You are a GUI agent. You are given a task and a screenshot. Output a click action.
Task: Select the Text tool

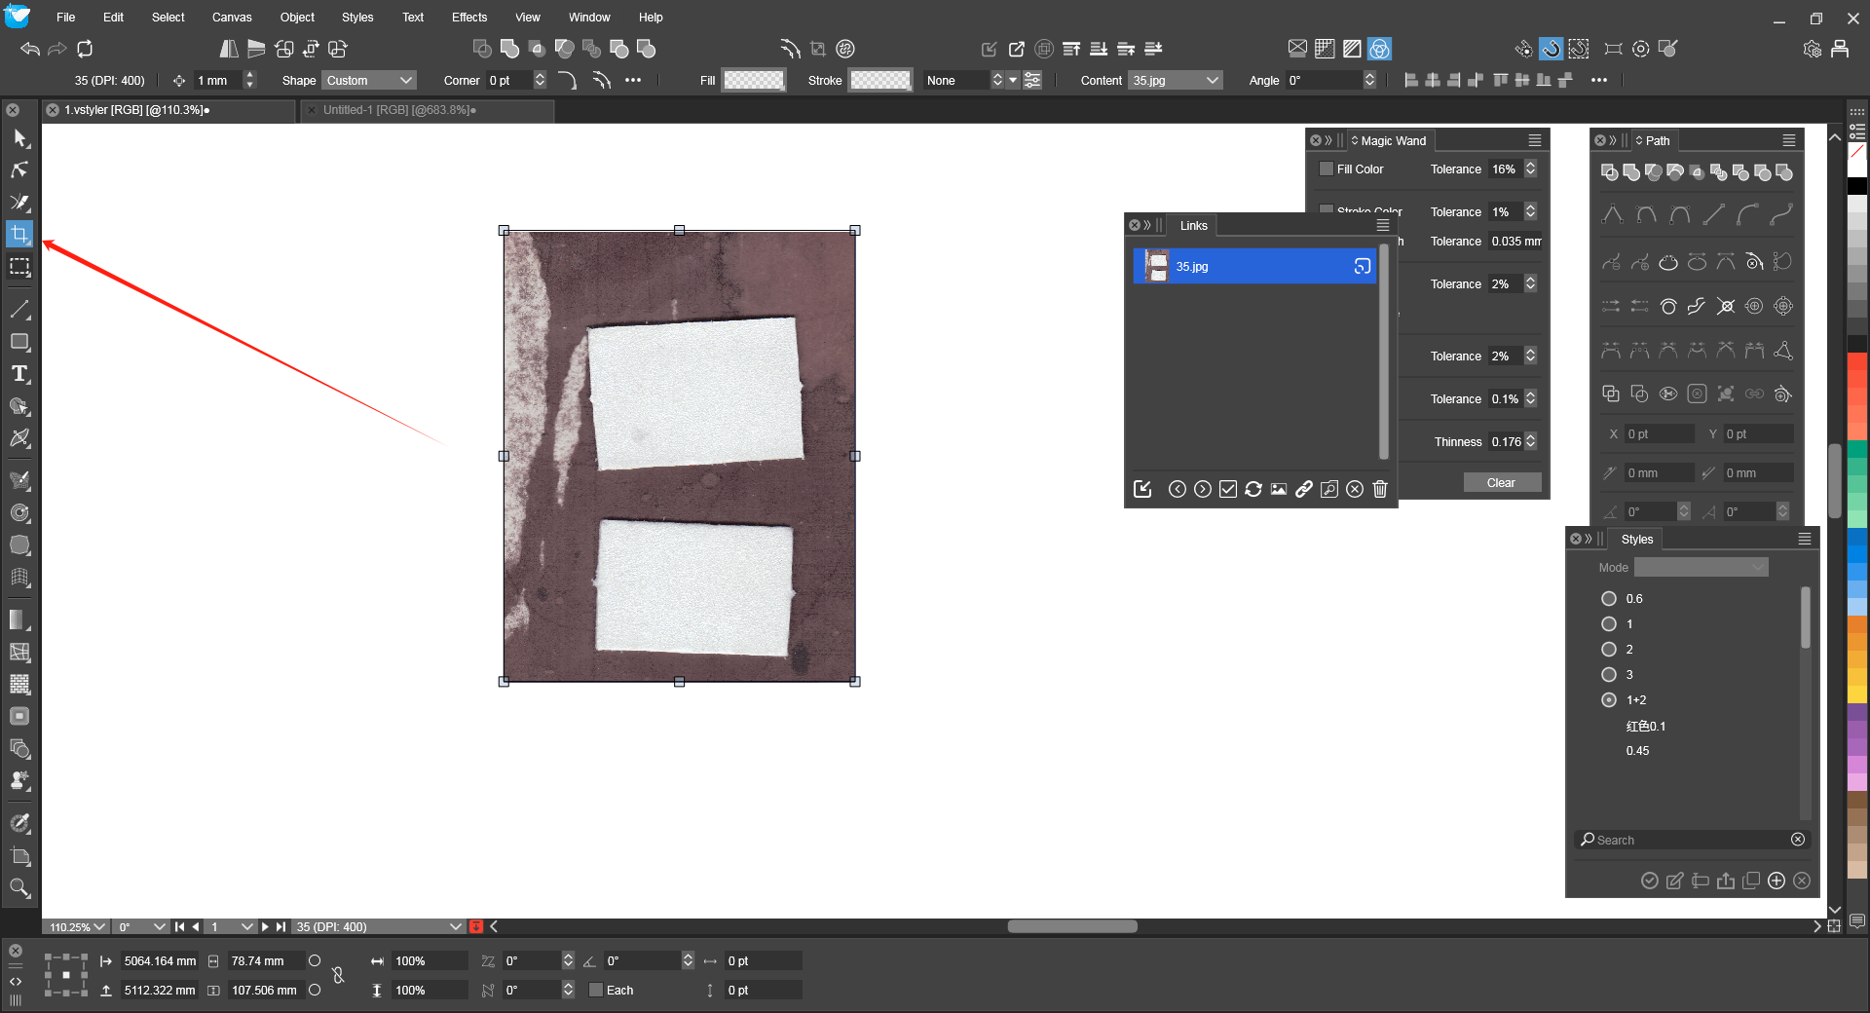click(19, 374)
